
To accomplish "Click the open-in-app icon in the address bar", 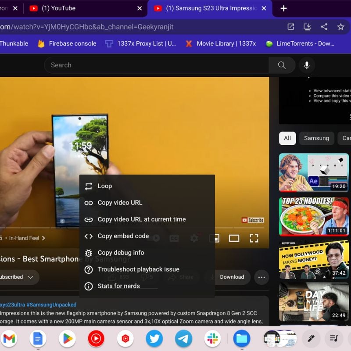I will point(290,27).
